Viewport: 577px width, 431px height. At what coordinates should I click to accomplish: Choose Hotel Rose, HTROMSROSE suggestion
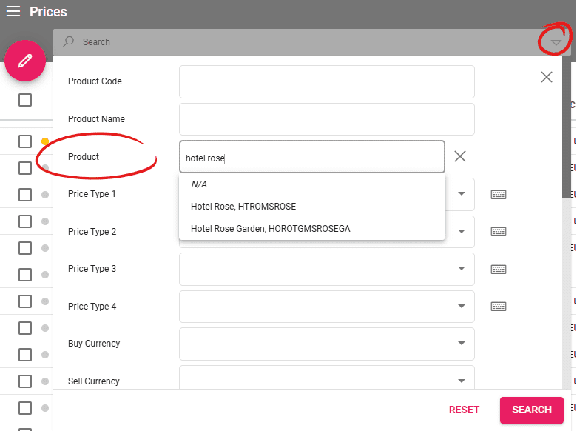[312, 207]
